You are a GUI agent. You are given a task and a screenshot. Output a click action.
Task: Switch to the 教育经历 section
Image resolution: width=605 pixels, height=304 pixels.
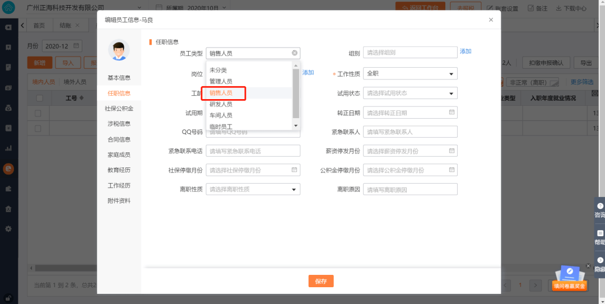119,170
